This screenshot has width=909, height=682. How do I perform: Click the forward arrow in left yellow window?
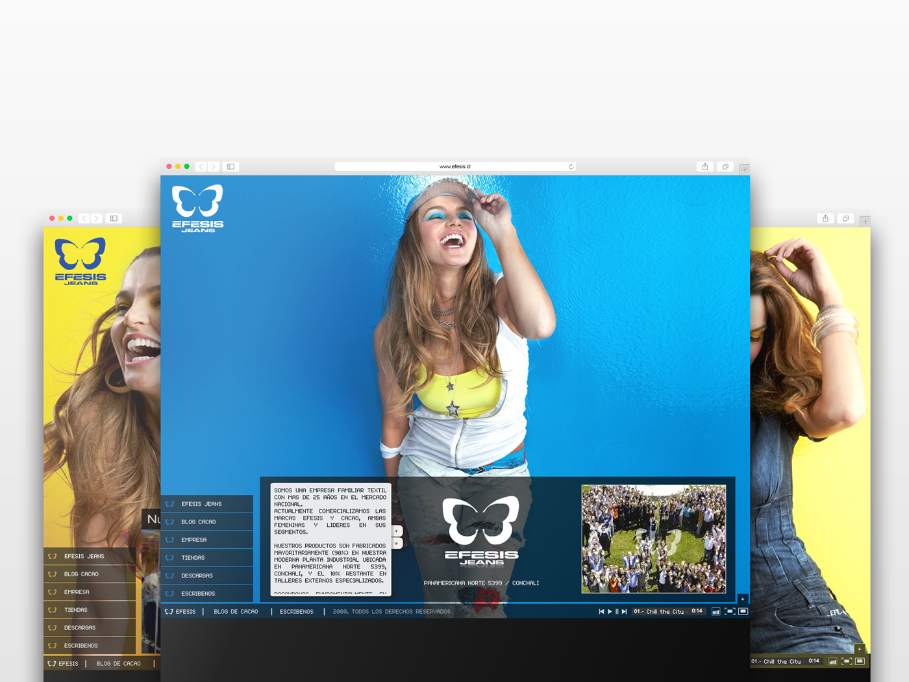point(96,219)
